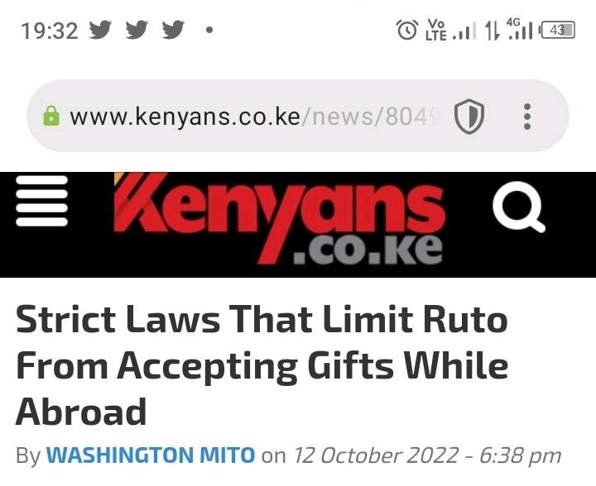Select the kenyans.co.ke URL address bar

click(255, 117)
